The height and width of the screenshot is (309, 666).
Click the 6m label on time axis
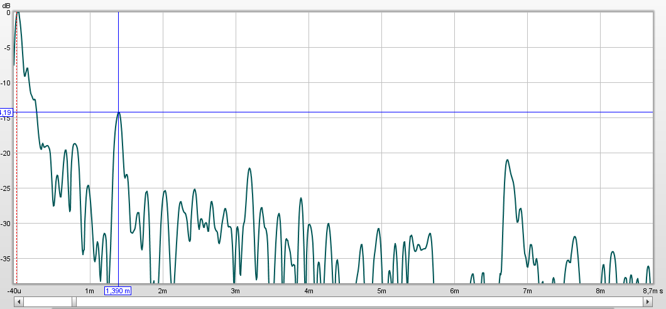[x=454, y=291]
